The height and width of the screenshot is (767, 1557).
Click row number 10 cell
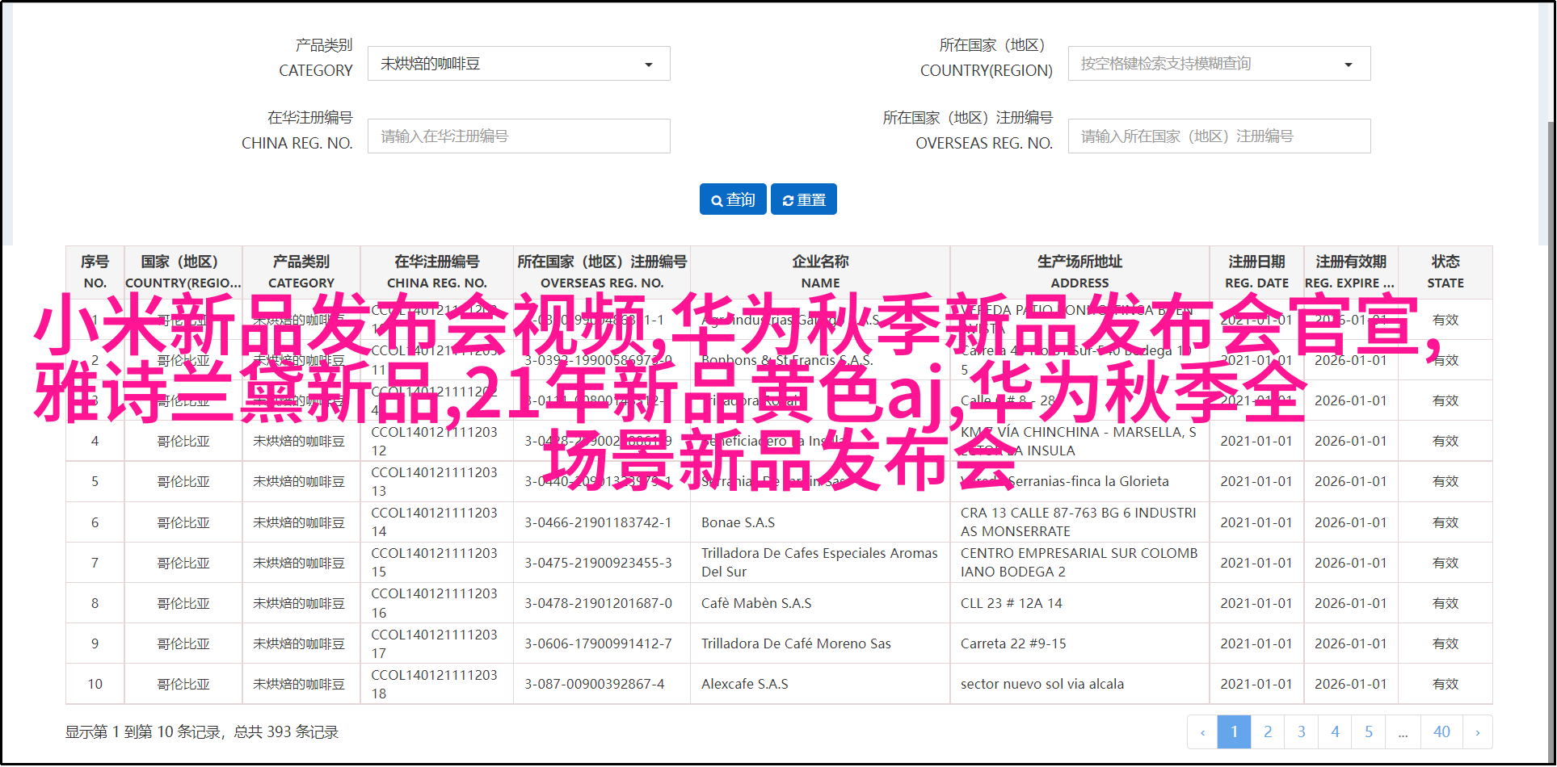pos(95,684)
